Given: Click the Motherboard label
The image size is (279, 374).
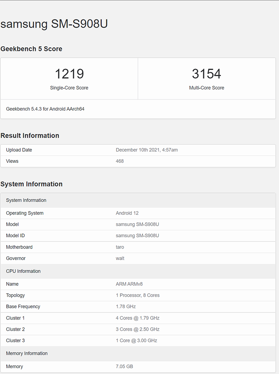Looking at the screenshot, I should tap(19, 247).
